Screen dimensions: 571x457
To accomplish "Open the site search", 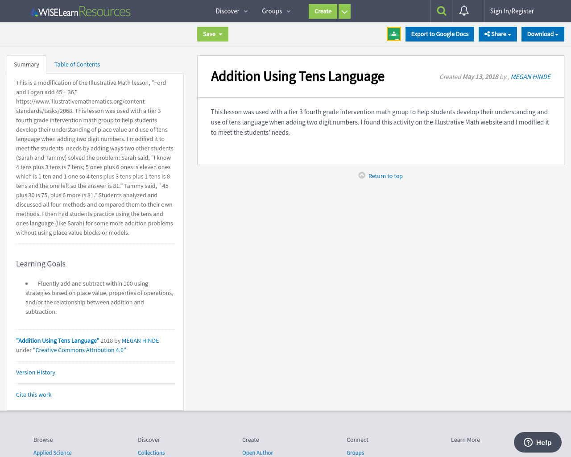I will [x=441, y=11].
